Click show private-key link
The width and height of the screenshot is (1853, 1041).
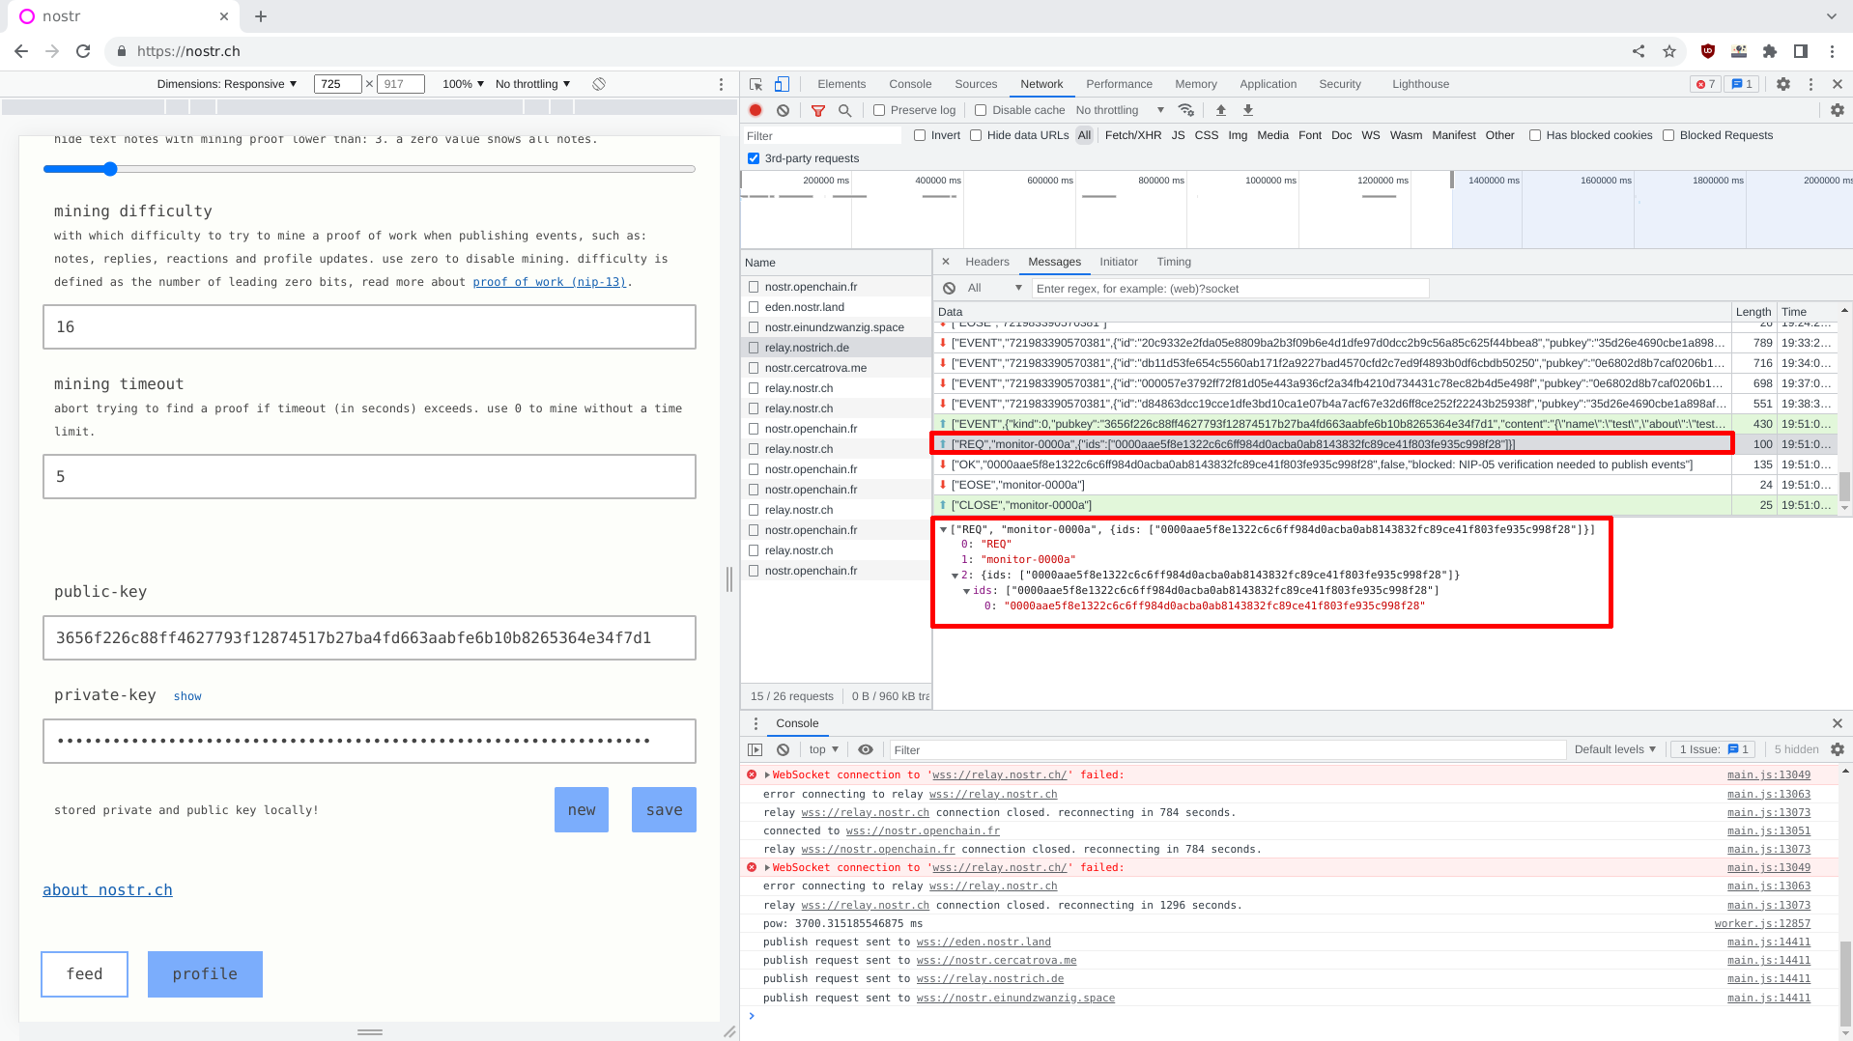[x=187, y=696]
